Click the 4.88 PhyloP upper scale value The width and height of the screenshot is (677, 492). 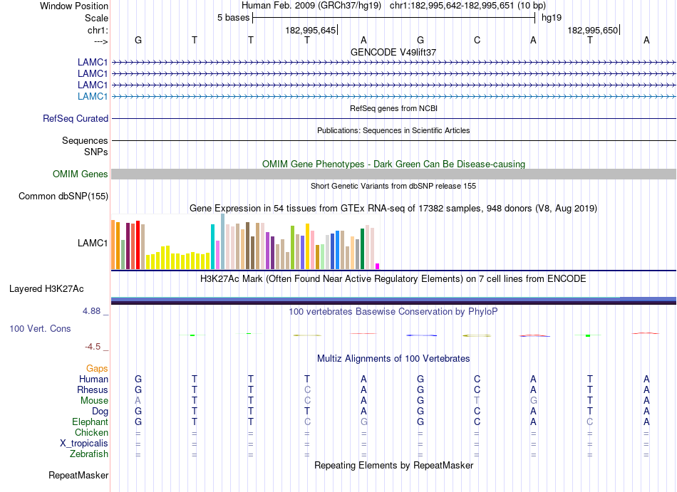tap(91, 311)
